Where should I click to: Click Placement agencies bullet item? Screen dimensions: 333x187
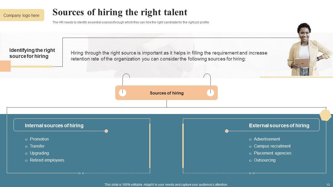[x=272, y=153]
